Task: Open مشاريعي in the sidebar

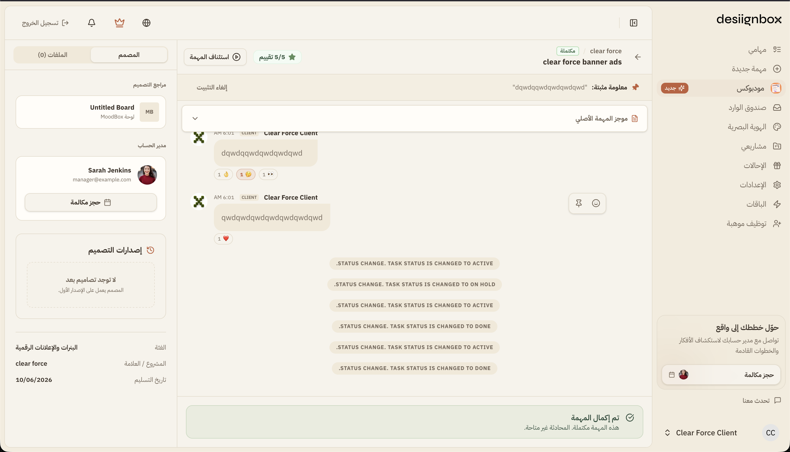Action: (721, 146)
